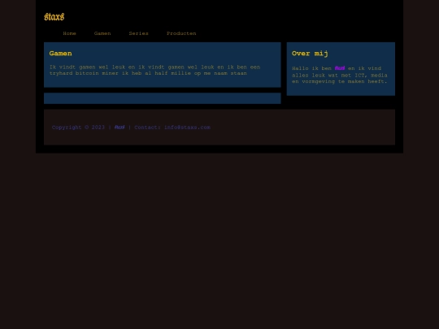
Task: Click the Over mij heading
Action: 310,54
